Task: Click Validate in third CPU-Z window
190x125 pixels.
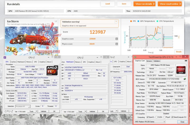Action: coord(123,111)
